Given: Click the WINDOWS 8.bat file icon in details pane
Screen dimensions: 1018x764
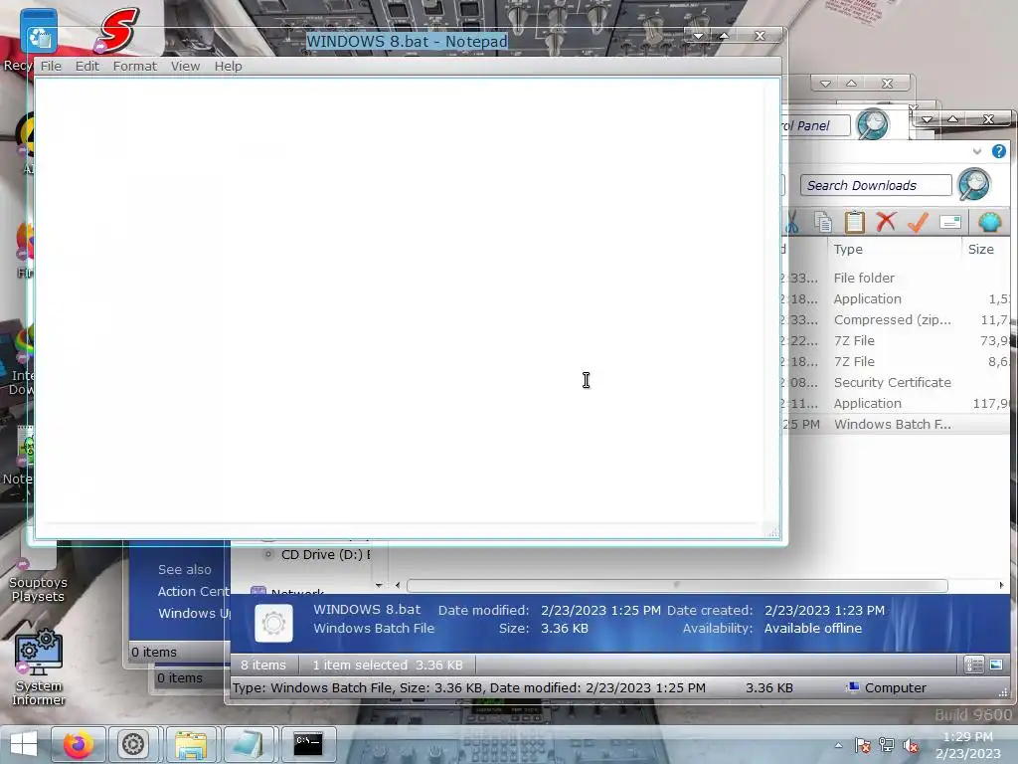Looking at the screenshot, I should 273,623.
